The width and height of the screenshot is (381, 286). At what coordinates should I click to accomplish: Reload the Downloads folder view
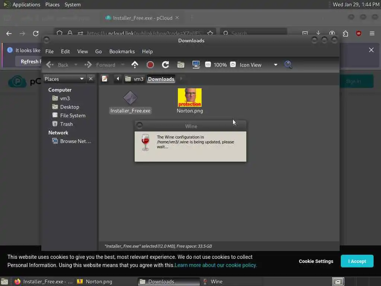[x=166, y=65]
